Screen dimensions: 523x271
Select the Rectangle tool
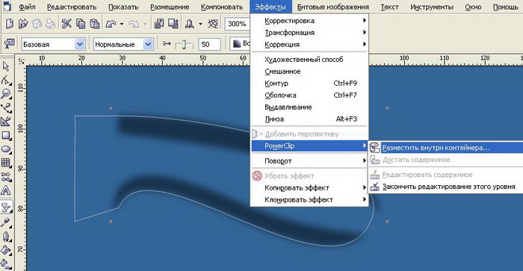(6, 135)
